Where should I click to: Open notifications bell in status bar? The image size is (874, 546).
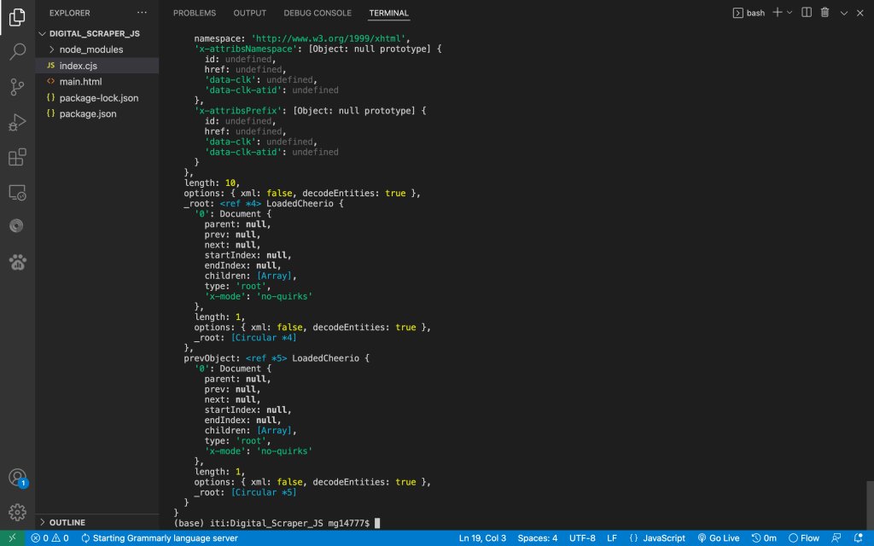click(859, 538)
